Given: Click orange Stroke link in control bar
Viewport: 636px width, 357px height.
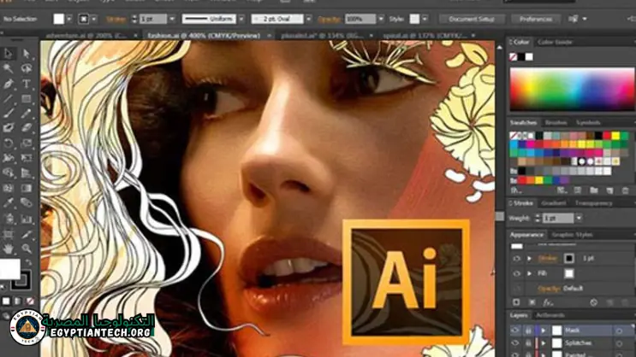Looking at the screenshot, I should [116, 19].
